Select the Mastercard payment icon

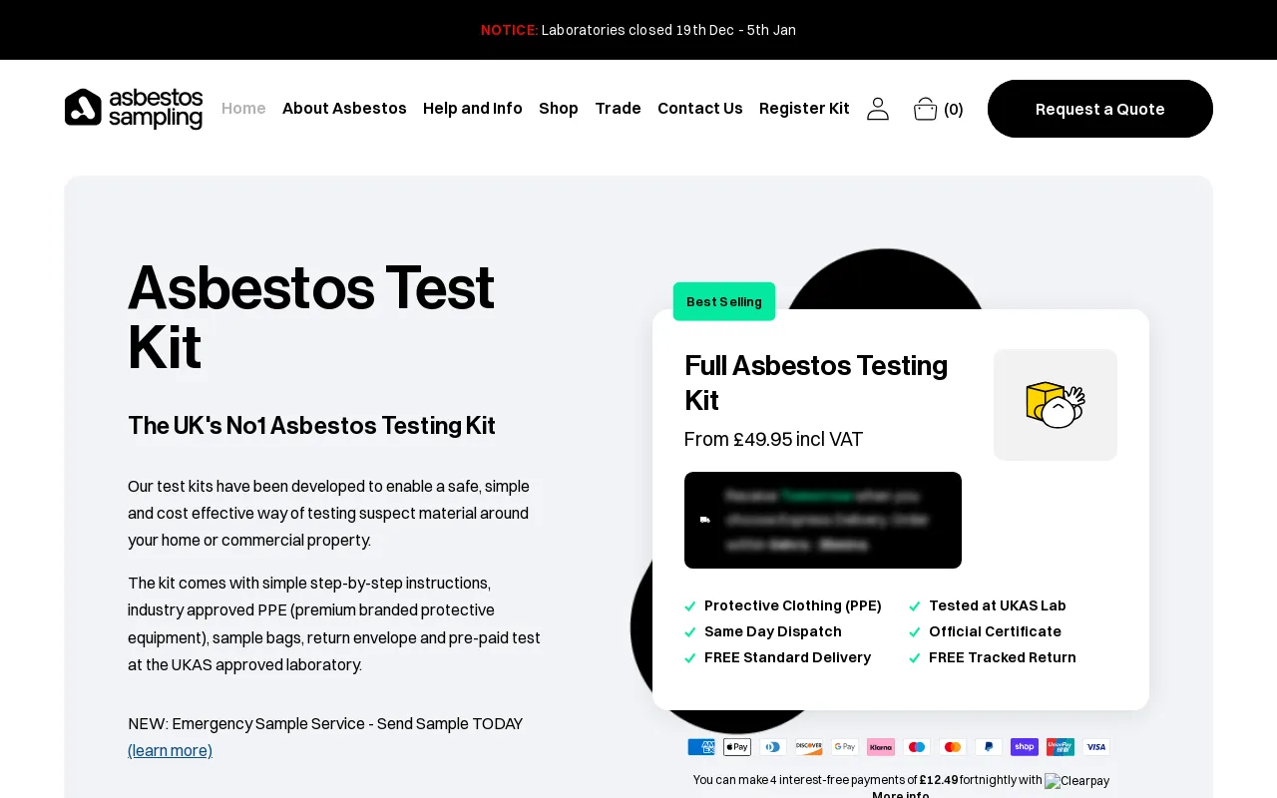[x=952, y=746]
